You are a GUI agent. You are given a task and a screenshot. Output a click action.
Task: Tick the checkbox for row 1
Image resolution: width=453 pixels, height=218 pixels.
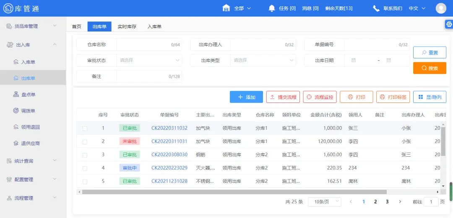[x=85, y=129]
